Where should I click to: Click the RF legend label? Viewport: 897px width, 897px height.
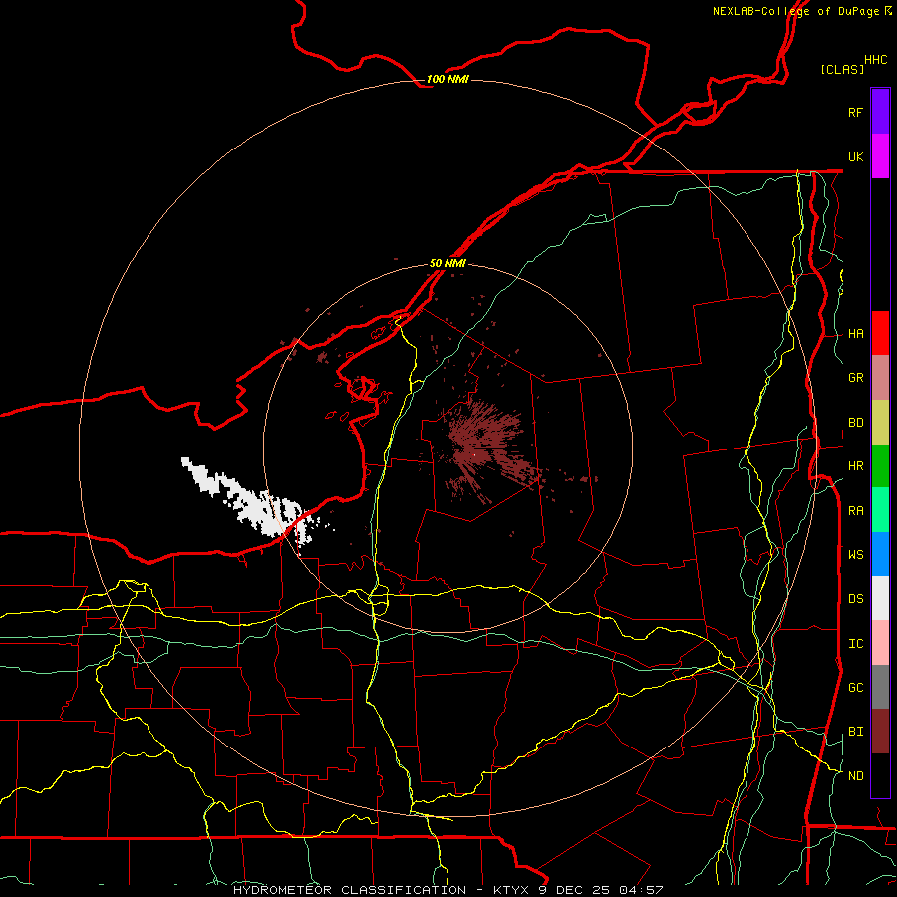pyautogui.click(x=855, y=112)
